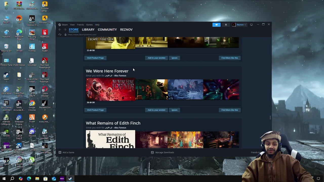This screenshot has width=324, height=182.
Task: Select the Totally Accurate Battle Simulator icon
Action: coord(19,106)
